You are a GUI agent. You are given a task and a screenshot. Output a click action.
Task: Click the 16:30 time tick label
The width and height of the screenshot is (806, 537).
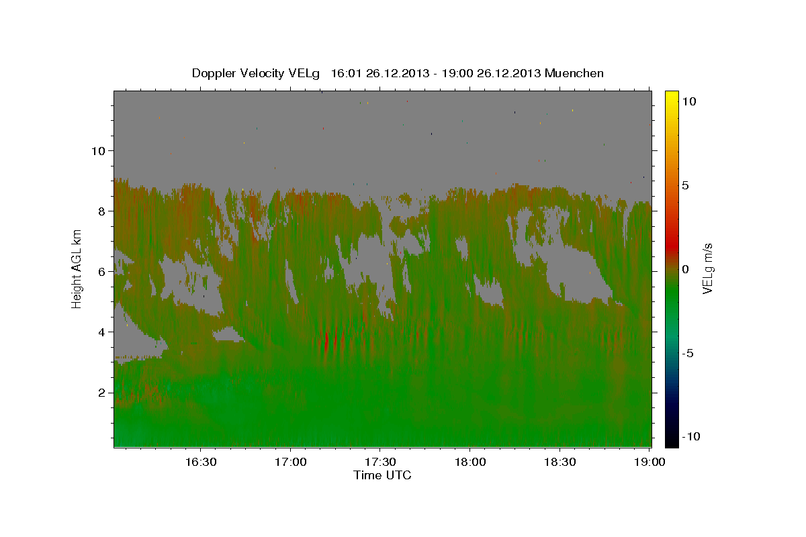200,462
